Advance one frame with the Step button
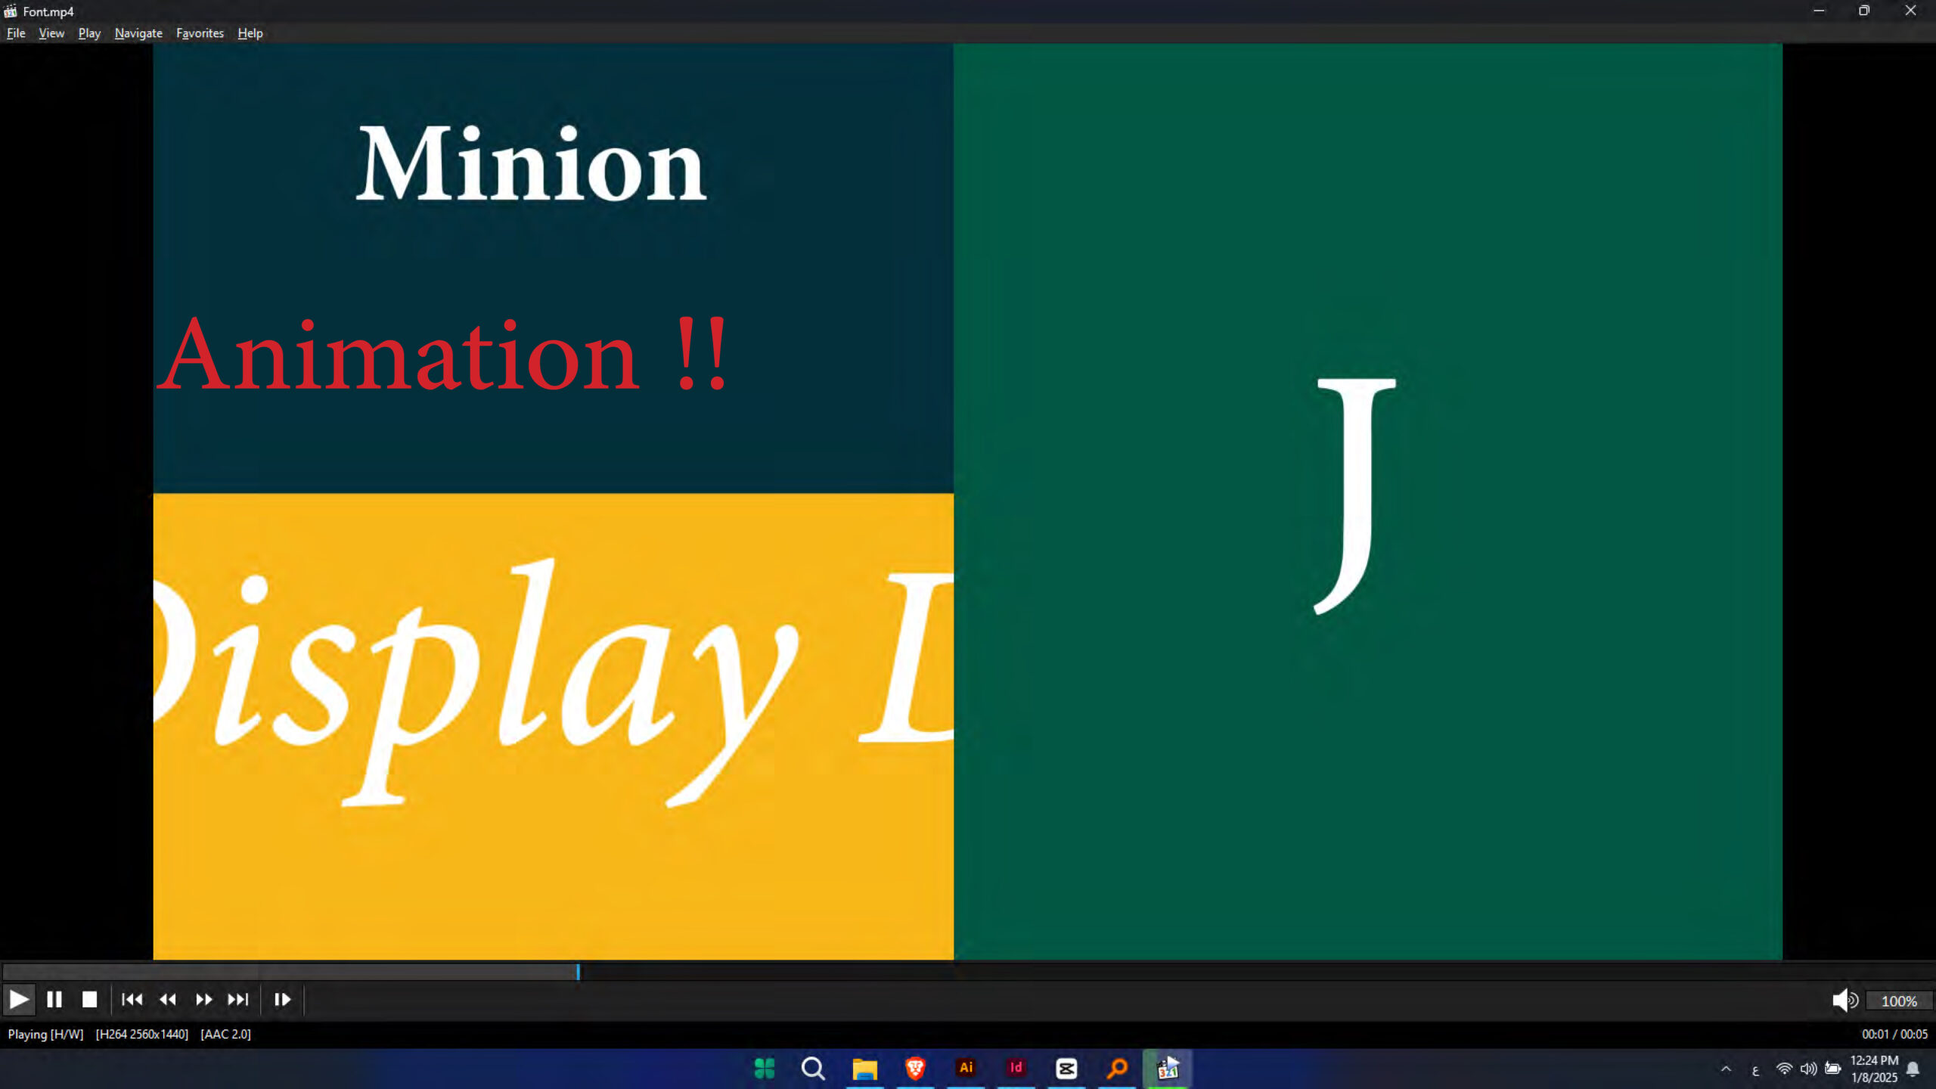This screenshot has width=1936, height=1089. 282,1000
